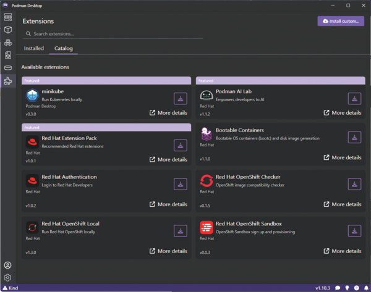The image size is (371, 292).
Task: Open the Accounts icon in sidebar
Action: point(8,265)
